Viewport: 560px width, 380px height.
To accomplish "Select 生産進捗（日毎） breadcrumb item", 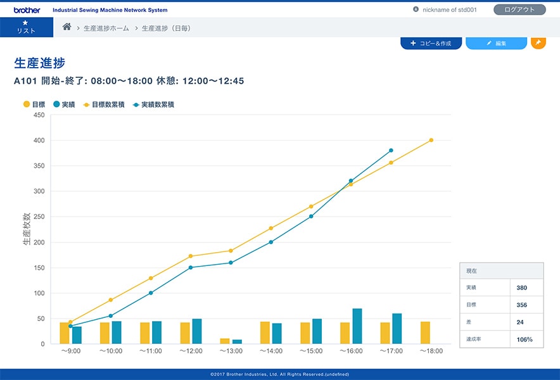I will (166, 28).
